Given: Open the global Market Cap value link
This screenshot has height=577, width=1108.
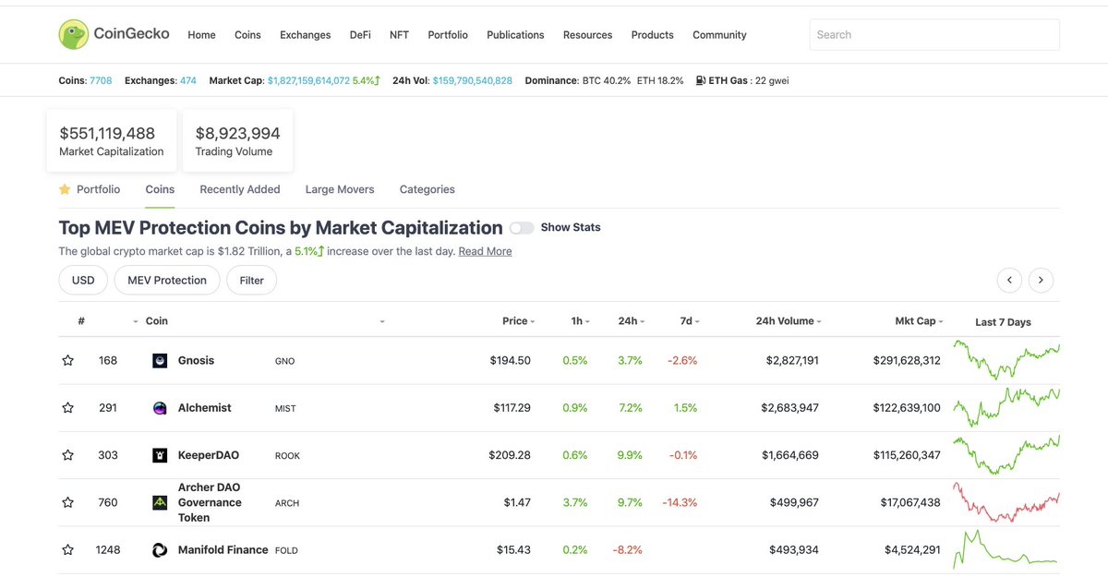Looking at the screenshot, I should (x=308, y=80).
